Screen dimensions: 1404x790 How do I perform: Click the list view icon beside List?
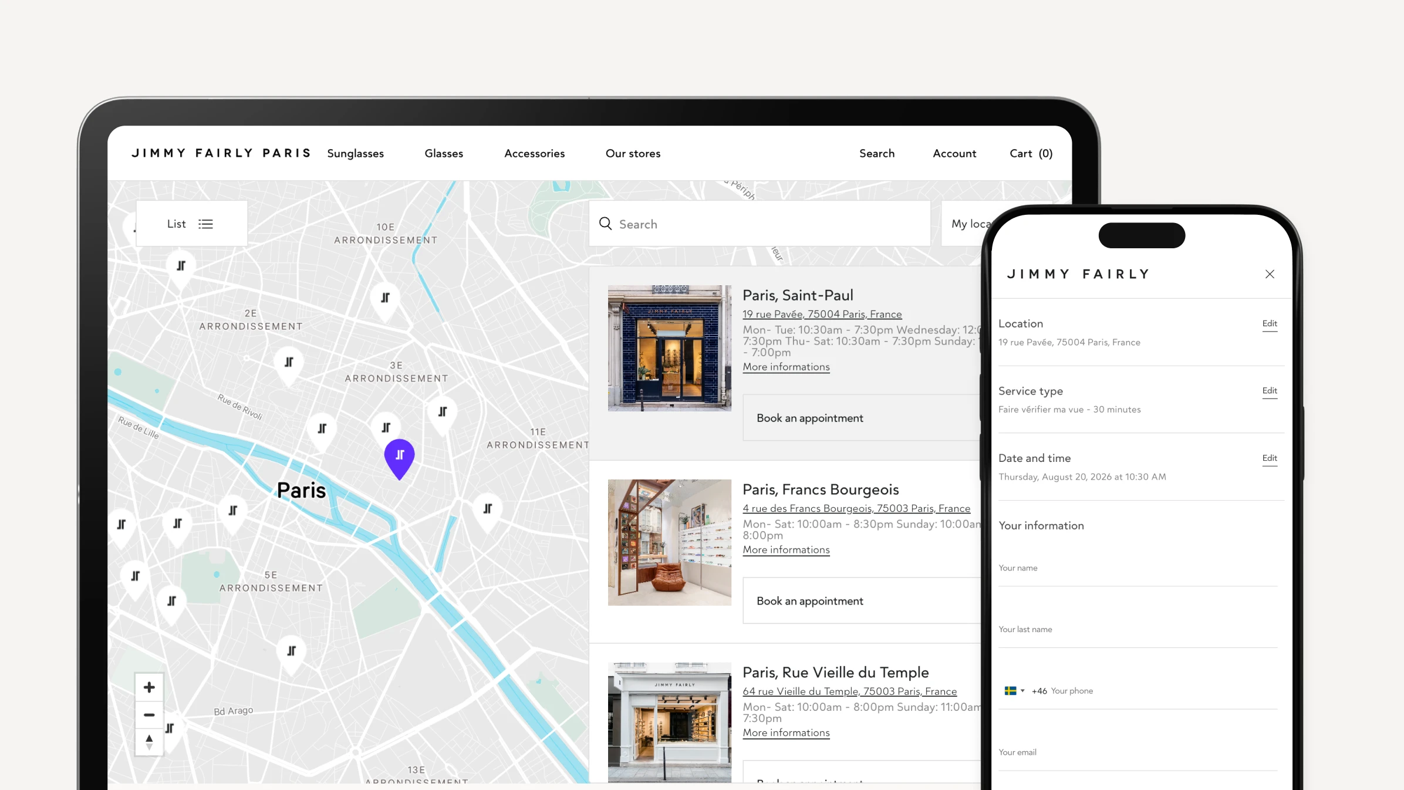tap(205, 224)
